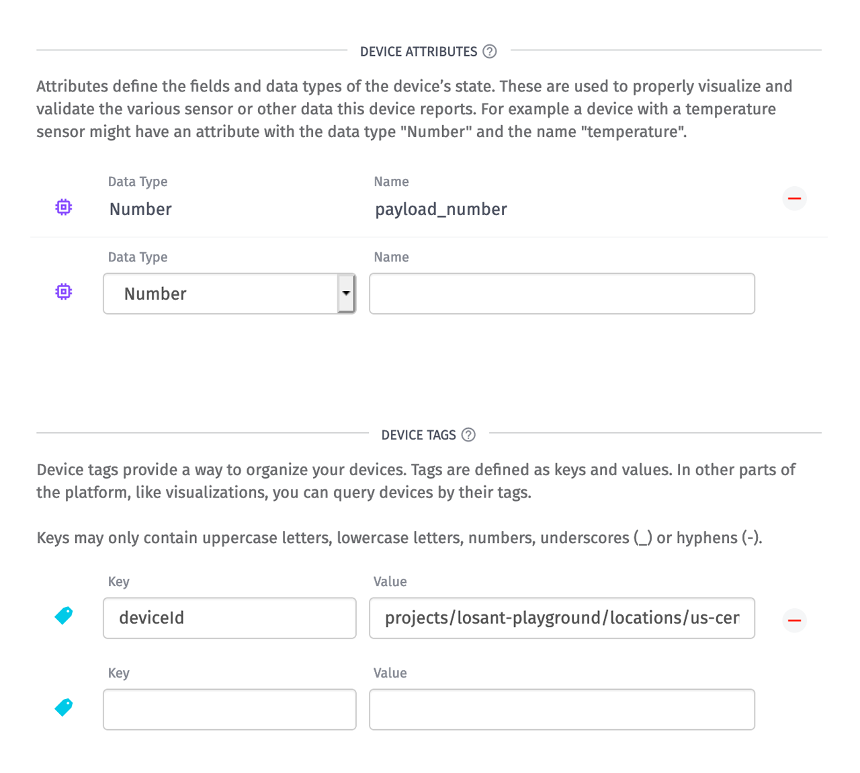The height and width of the screenshot is (773, 860).
Task: Click the Key field containing deviceId
Action: [x=229, y=618]
